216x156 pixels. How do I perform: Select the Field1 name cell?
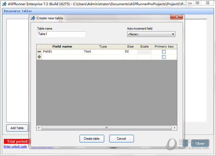tap(62, 52)
